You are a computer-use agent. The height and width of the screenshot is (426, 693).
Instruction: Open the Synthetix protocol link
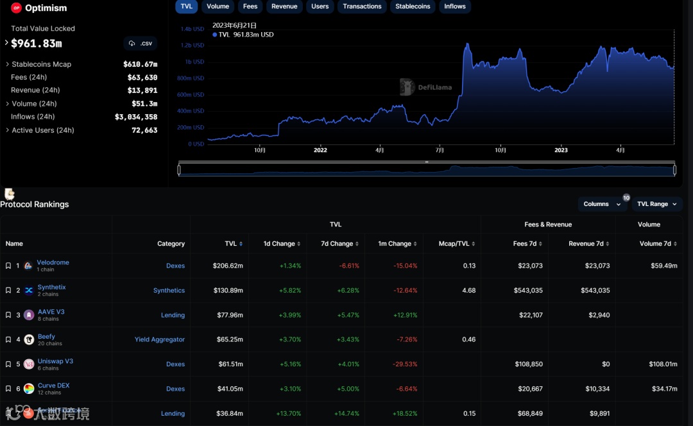pyautogui.click(x=52, y=287)
